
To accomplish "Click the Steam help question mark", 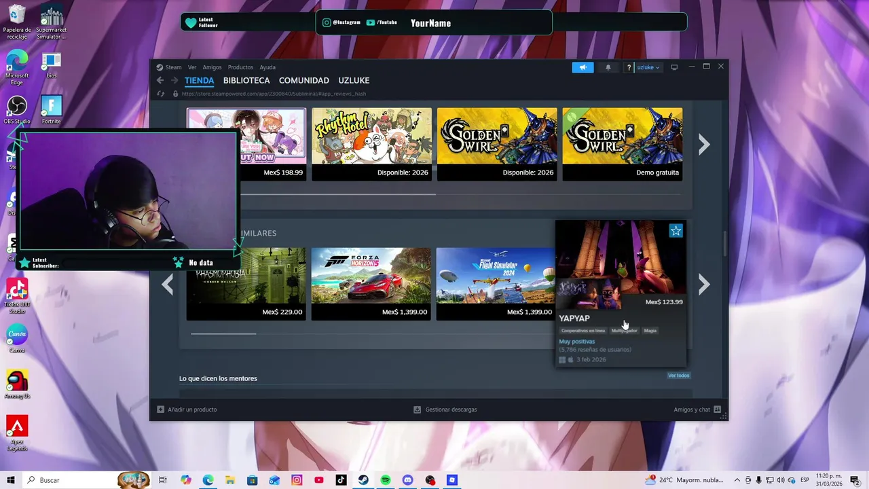I will 629,67.
